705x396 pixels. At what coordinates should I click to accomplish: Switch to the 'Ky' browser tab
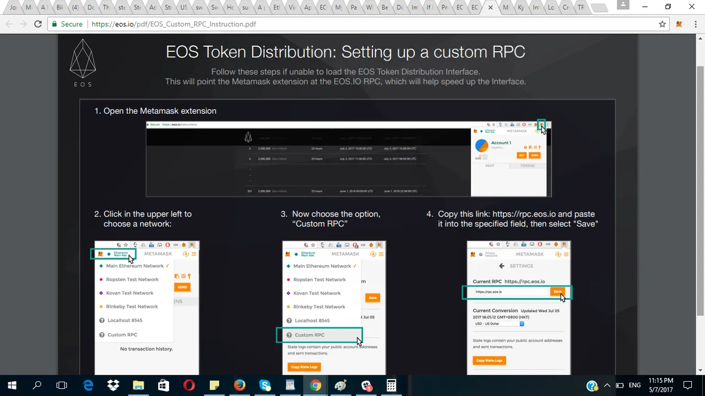tap(521, 8)
